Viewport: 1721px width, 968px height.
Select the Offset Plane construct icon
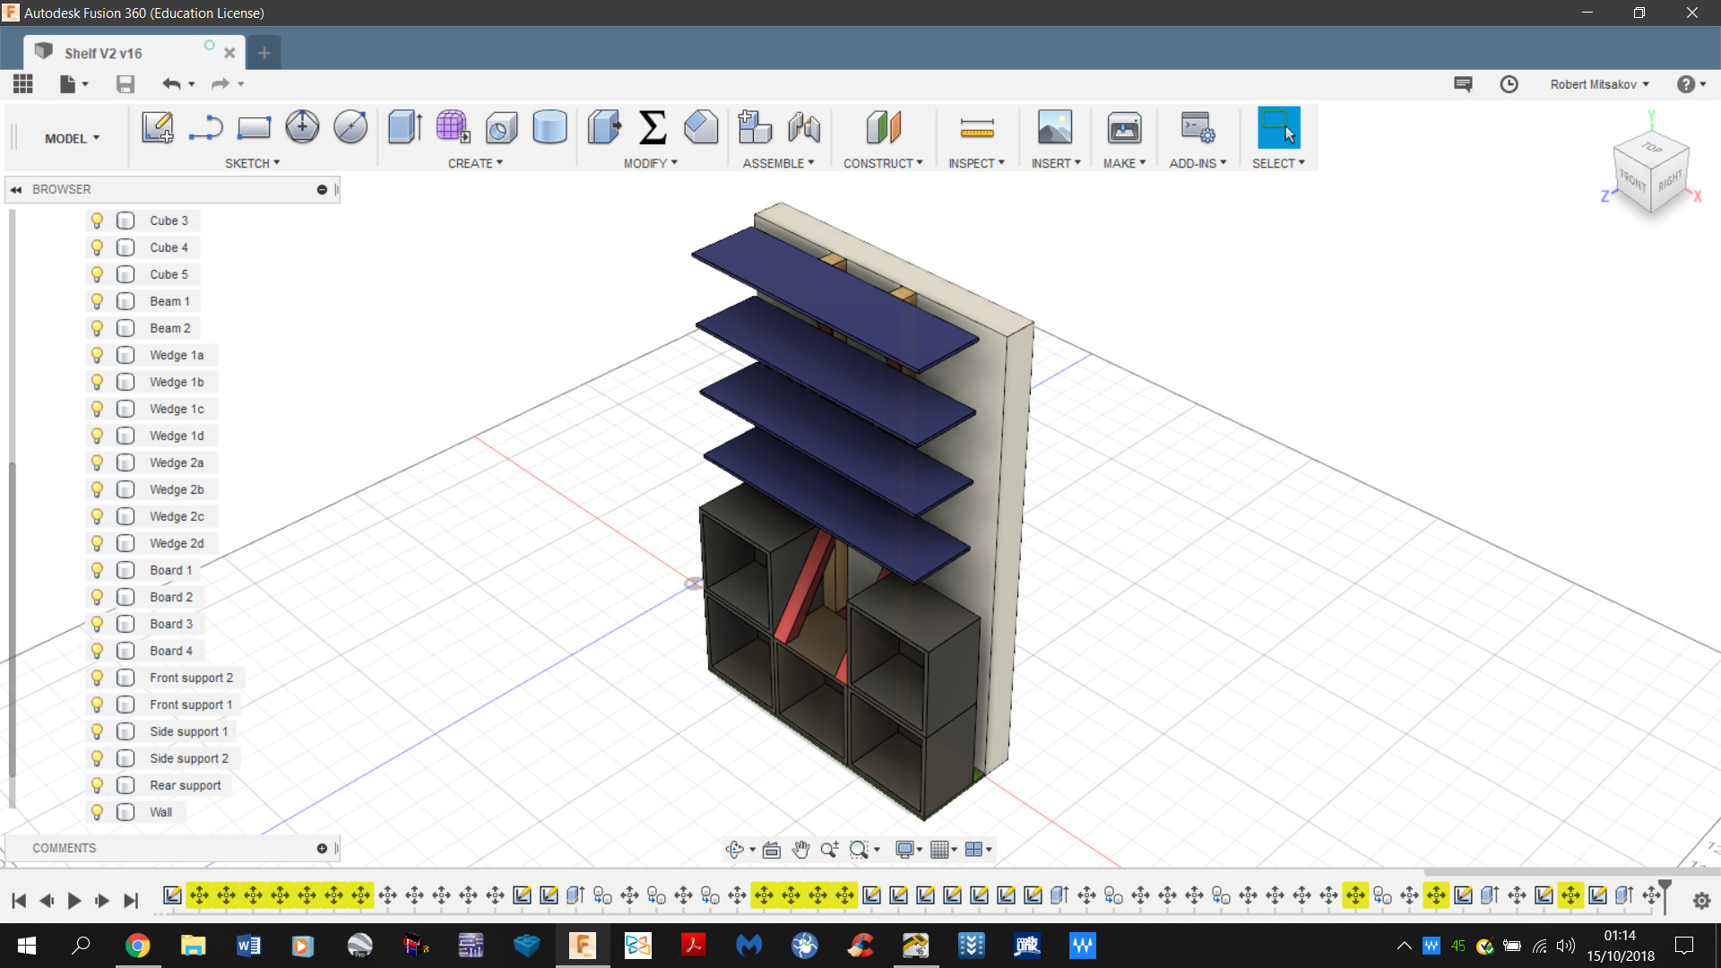coord(883,127)
